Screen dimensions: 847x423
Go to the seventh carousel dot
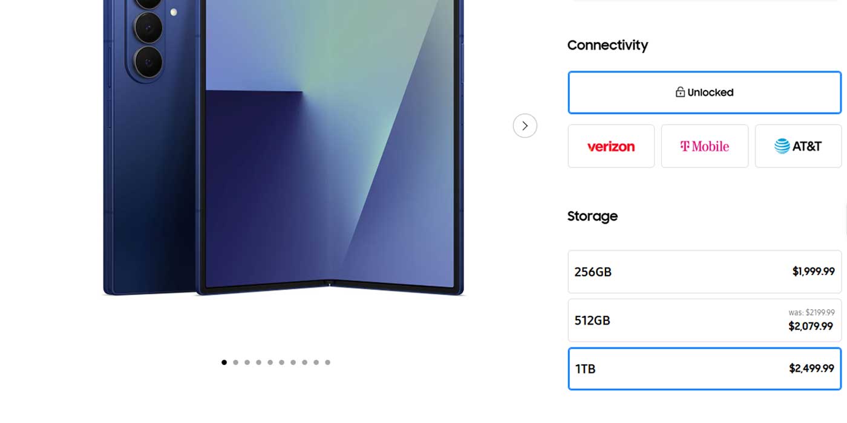293,363
